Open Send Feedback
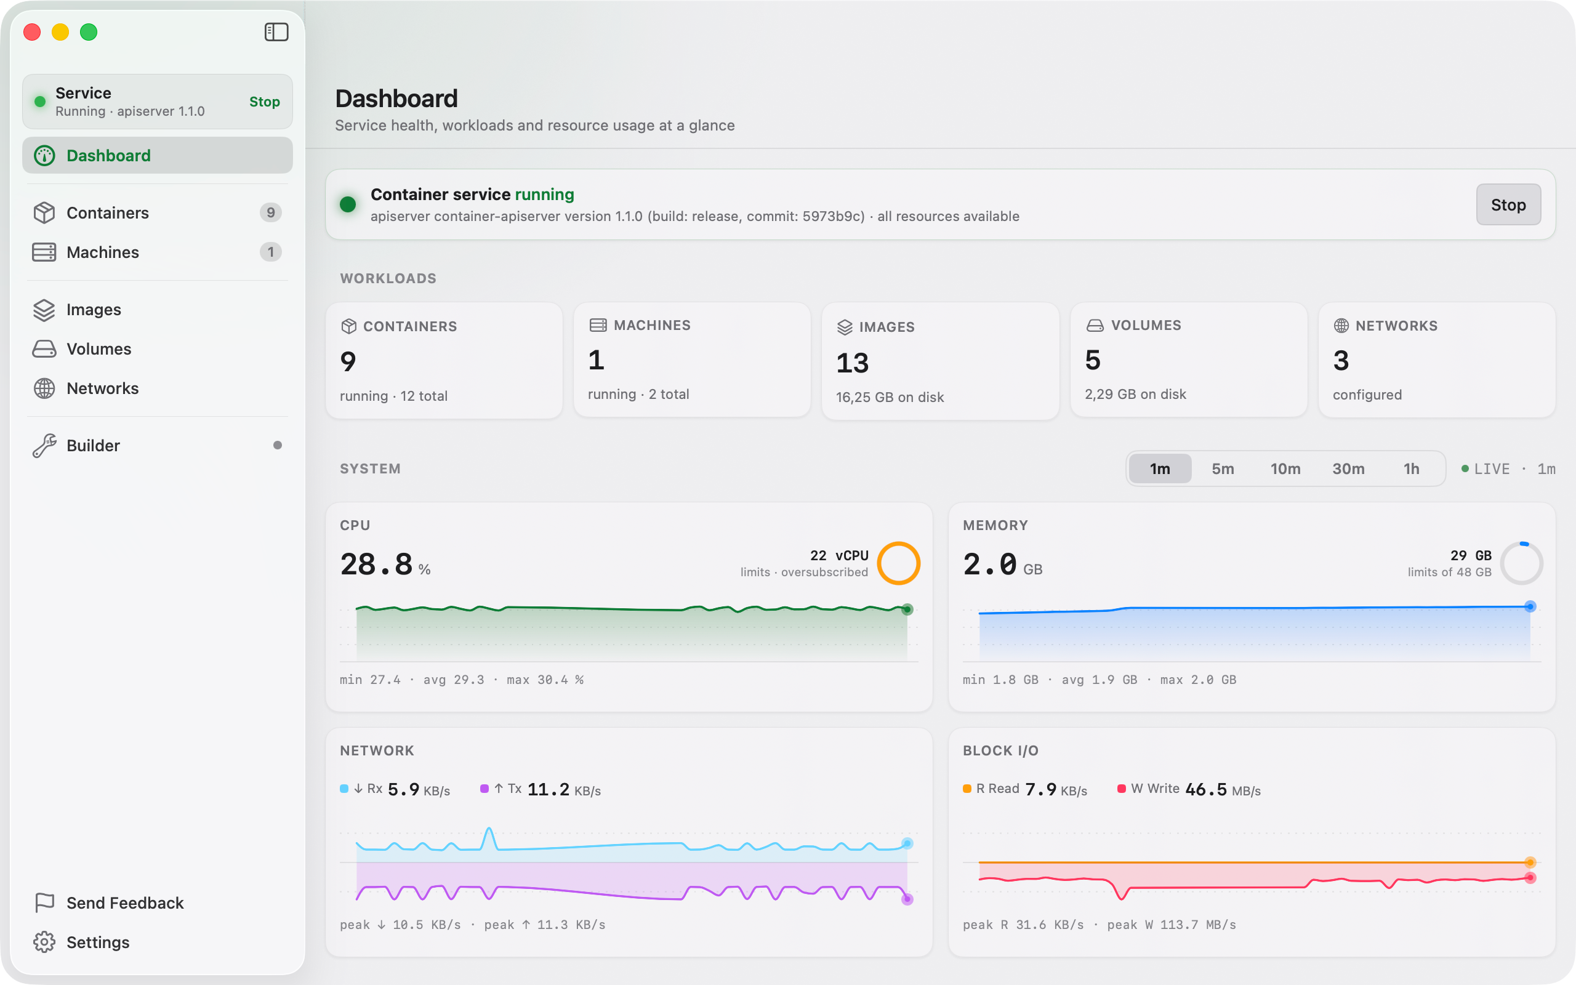 click(157, 903)
